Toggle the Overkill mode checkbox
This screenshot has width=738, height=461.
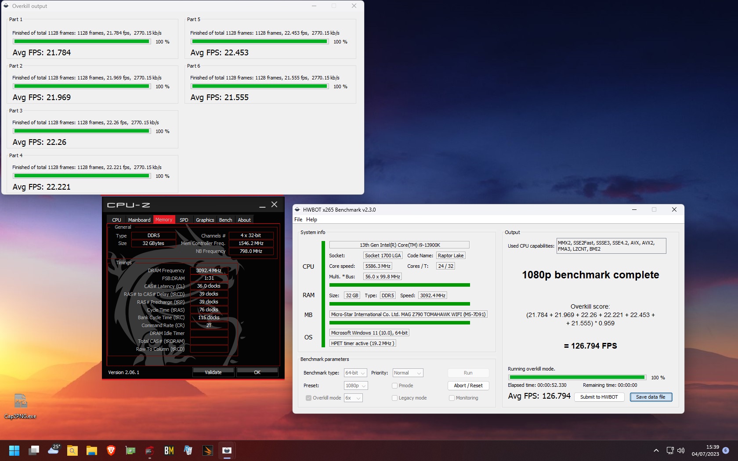click(x=309, y=398)
